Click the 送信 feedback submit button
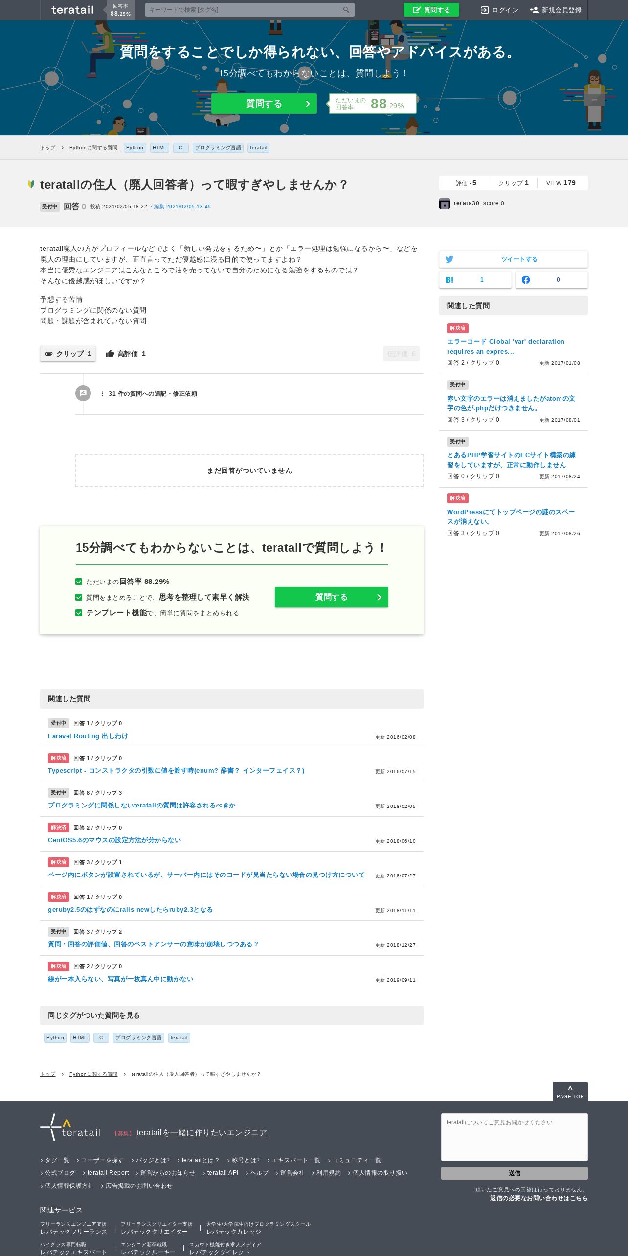628x1256 pixels. 515,1173
